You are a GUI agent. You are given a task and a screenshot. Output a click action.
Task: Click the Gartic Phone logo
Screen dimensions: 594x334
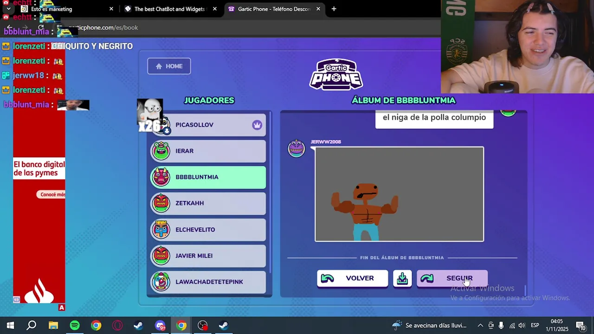point(336,74)
